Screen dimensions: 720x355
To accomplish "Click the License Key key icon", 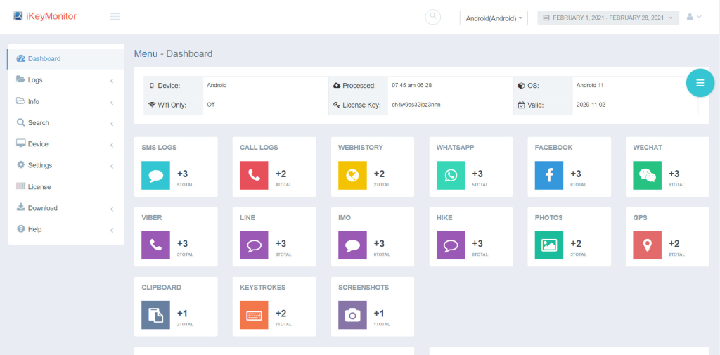I will pyautogui.click(x=337, y=105).
